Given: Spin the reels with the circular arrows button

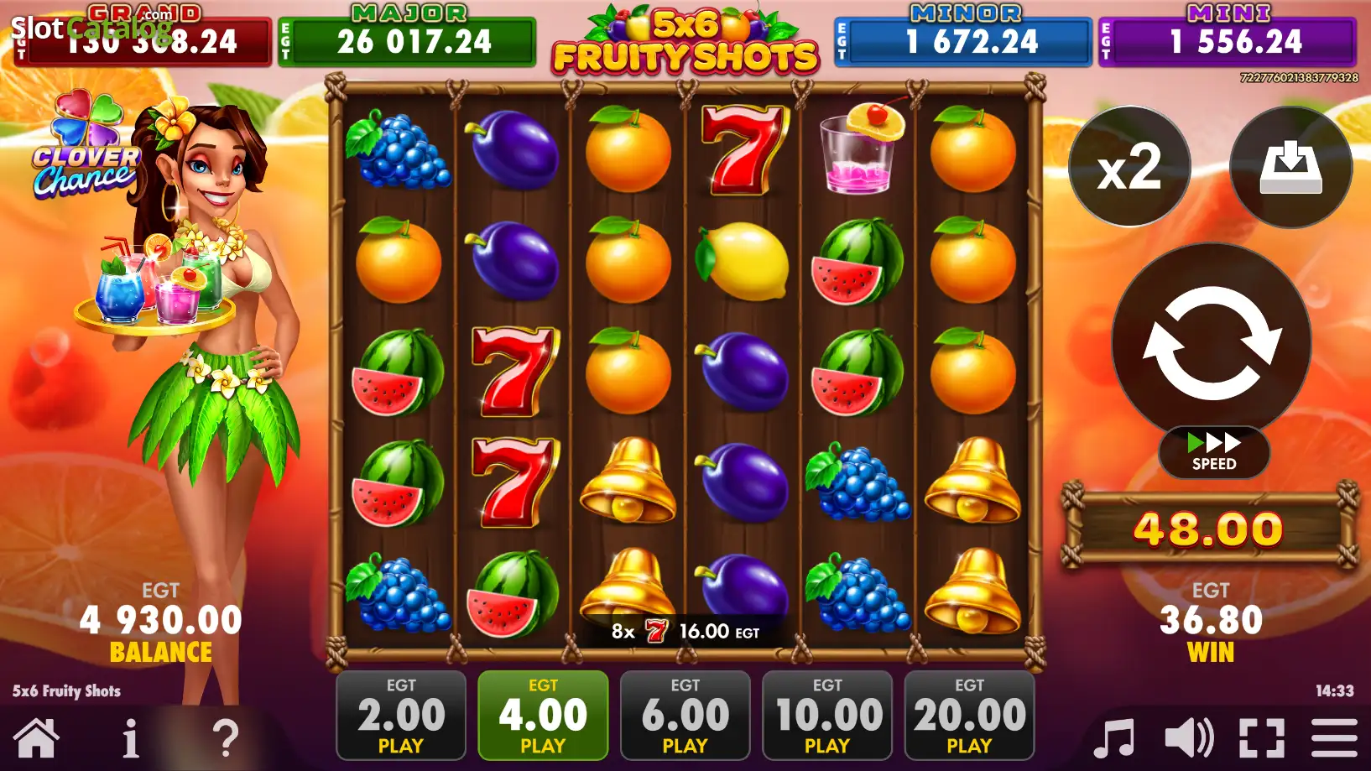Looking at the screenshot, I should (1212, 343).
